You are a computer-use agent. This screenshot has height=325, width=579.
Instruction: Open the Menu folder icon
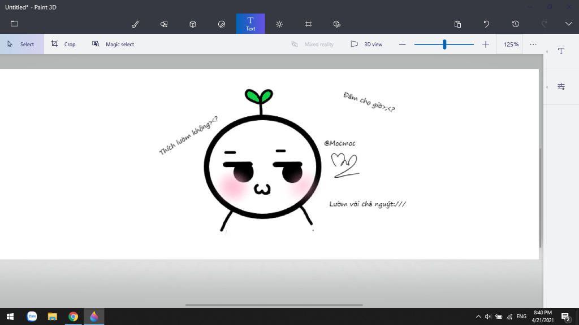(14, 24)
